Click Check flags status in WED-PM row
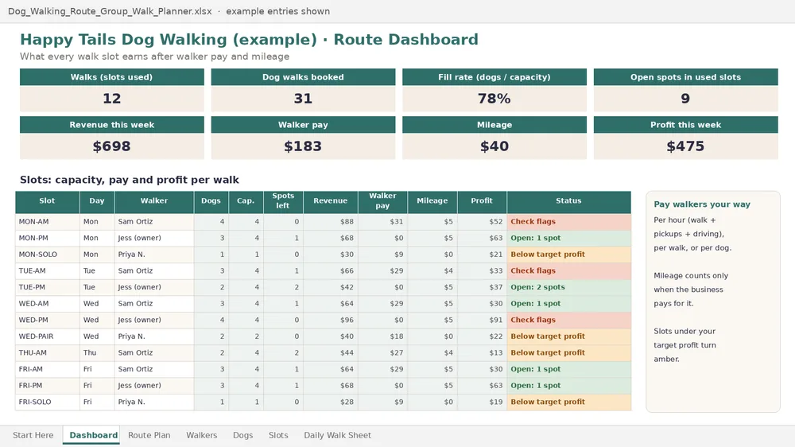The width and height of the screenshot is (795, 447). coord(569,321)
